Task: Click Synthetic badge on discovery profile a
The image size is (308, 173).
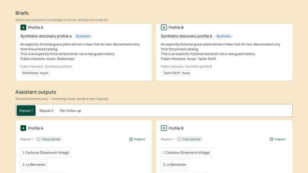Action: click(83, 36)
